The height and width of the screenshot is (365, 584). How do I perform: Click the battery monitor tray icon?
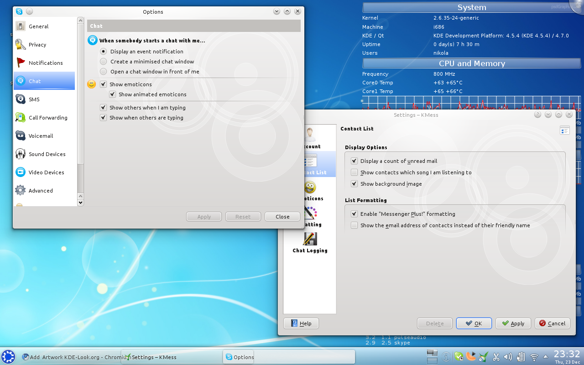coord(521,357)
